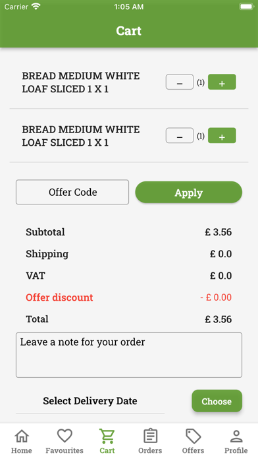Open the Orders clipboard icon

tap(150, 436)
